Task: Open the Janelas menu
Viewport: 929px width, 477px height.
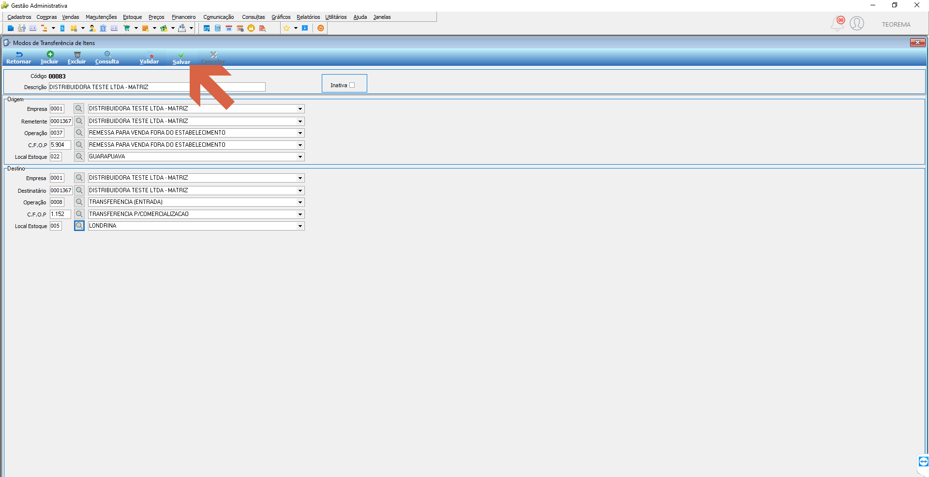Action: click(x=382, y=17)
